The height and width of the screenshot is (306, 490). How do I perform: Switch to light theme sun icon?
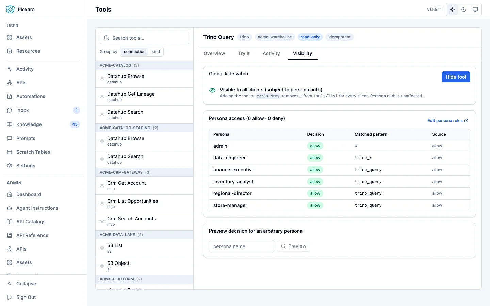coord(452,10)
